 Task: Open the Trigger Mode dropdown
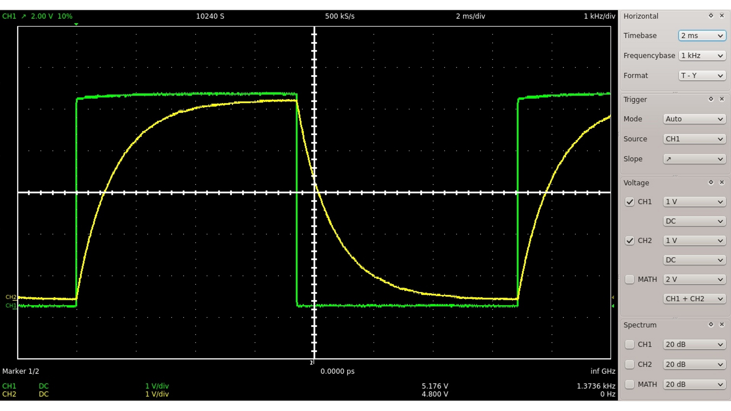pos(694,119)
